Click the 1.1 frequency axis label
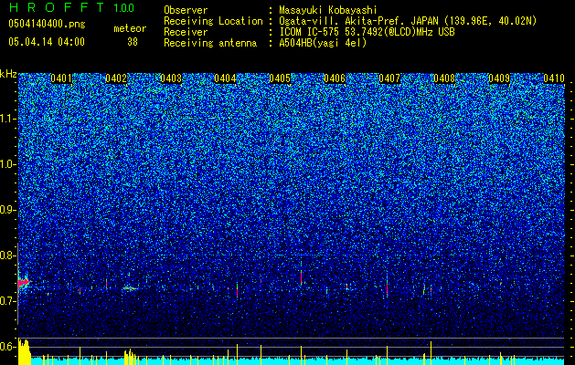The height and width of the screenshot is (365, 575). click(7, 119)
